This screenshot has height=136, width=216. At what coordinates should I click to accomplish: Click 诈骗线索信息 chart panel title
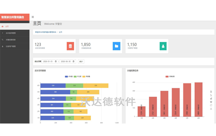[133, 71]
